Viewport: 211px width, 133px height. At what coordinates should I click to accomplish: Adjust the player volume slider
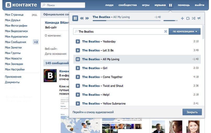(x=170, y=21)
